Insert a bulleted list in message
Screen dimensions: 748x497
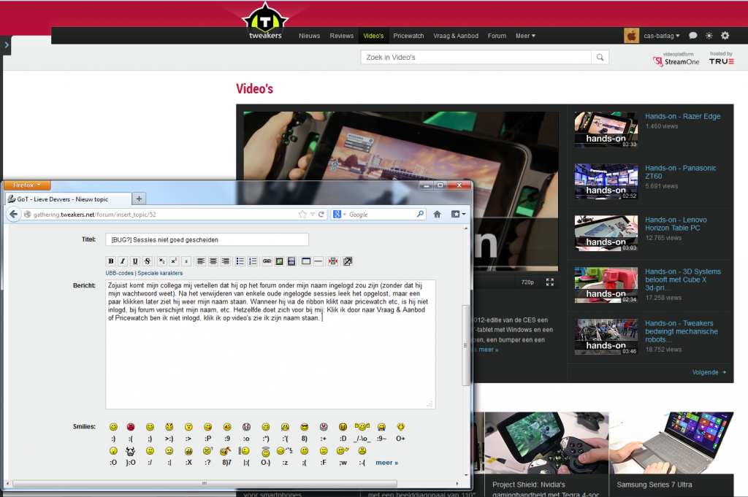tap(240, 261)
